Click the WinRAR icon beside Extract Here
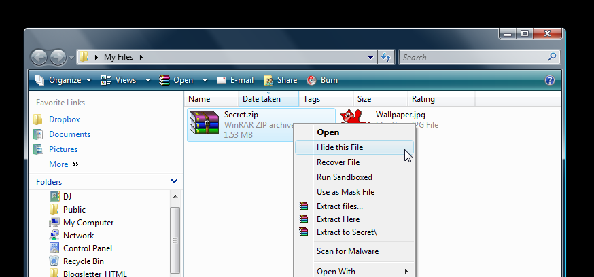This screenshot has height=277, width=594. pyautogui.click(x=303, y=219)
